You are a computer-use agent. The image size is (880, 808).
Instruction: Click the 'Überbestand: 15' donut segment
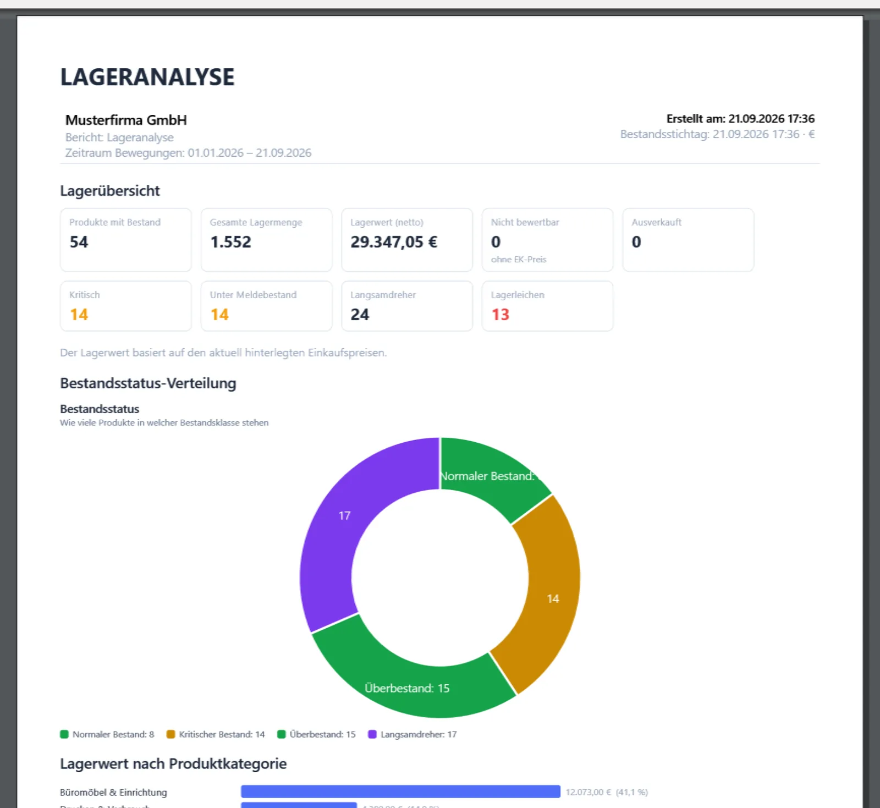pyautogui.click(x=407, y=688)
